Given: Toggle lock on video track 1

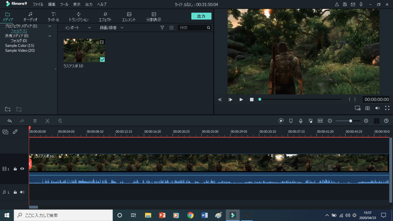Looking at the screenshot, I should pos(15,169).
